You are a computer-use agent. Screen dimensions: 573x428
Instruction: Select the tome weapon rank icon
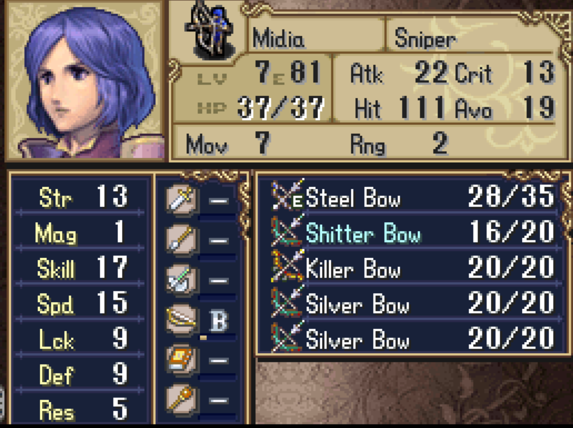point(181,360)
